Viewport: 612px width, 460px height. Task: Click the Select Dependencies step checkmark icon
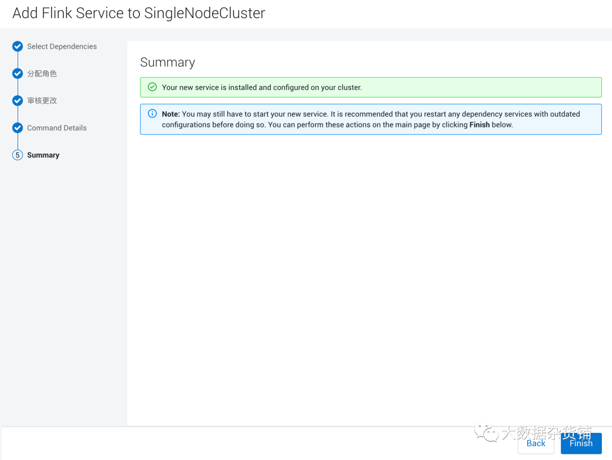[18, 46]
